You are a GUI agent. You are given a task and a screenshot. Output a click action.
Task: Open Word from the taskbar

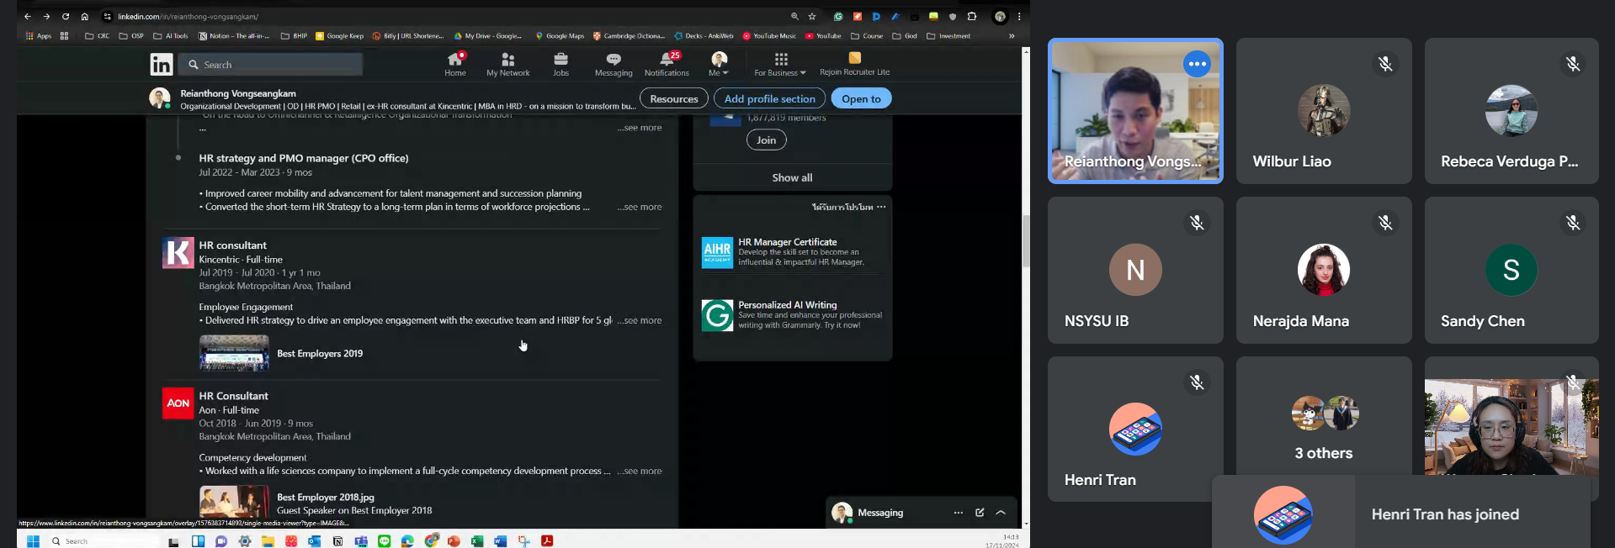tap(500, 541)
